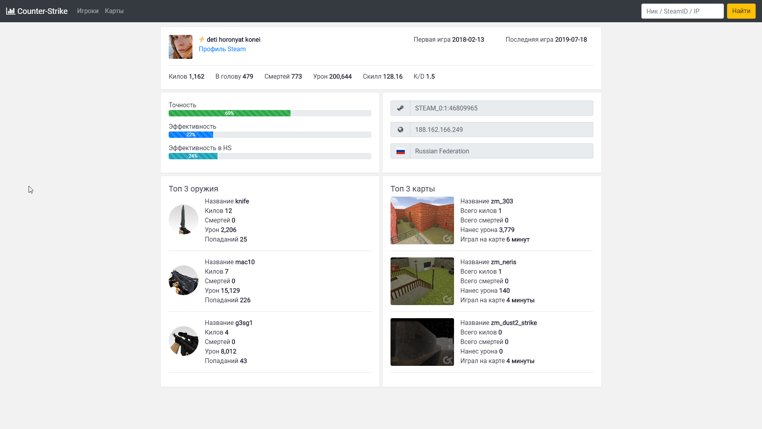Image resolution: width=762 pixels, height=429 pixels.
Task: Go to the Counter-Strike home link
Action: click(x=37, y=11)
